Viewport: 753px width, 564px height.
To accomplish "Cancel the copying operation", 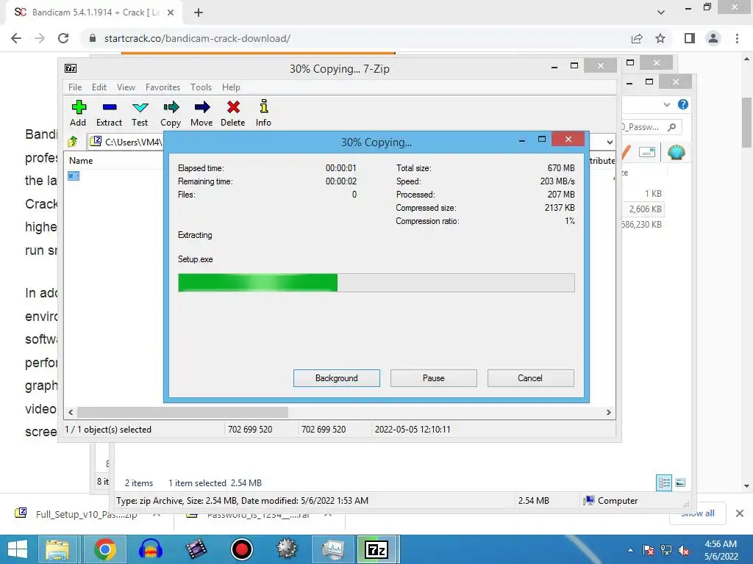I will (531, 378).
